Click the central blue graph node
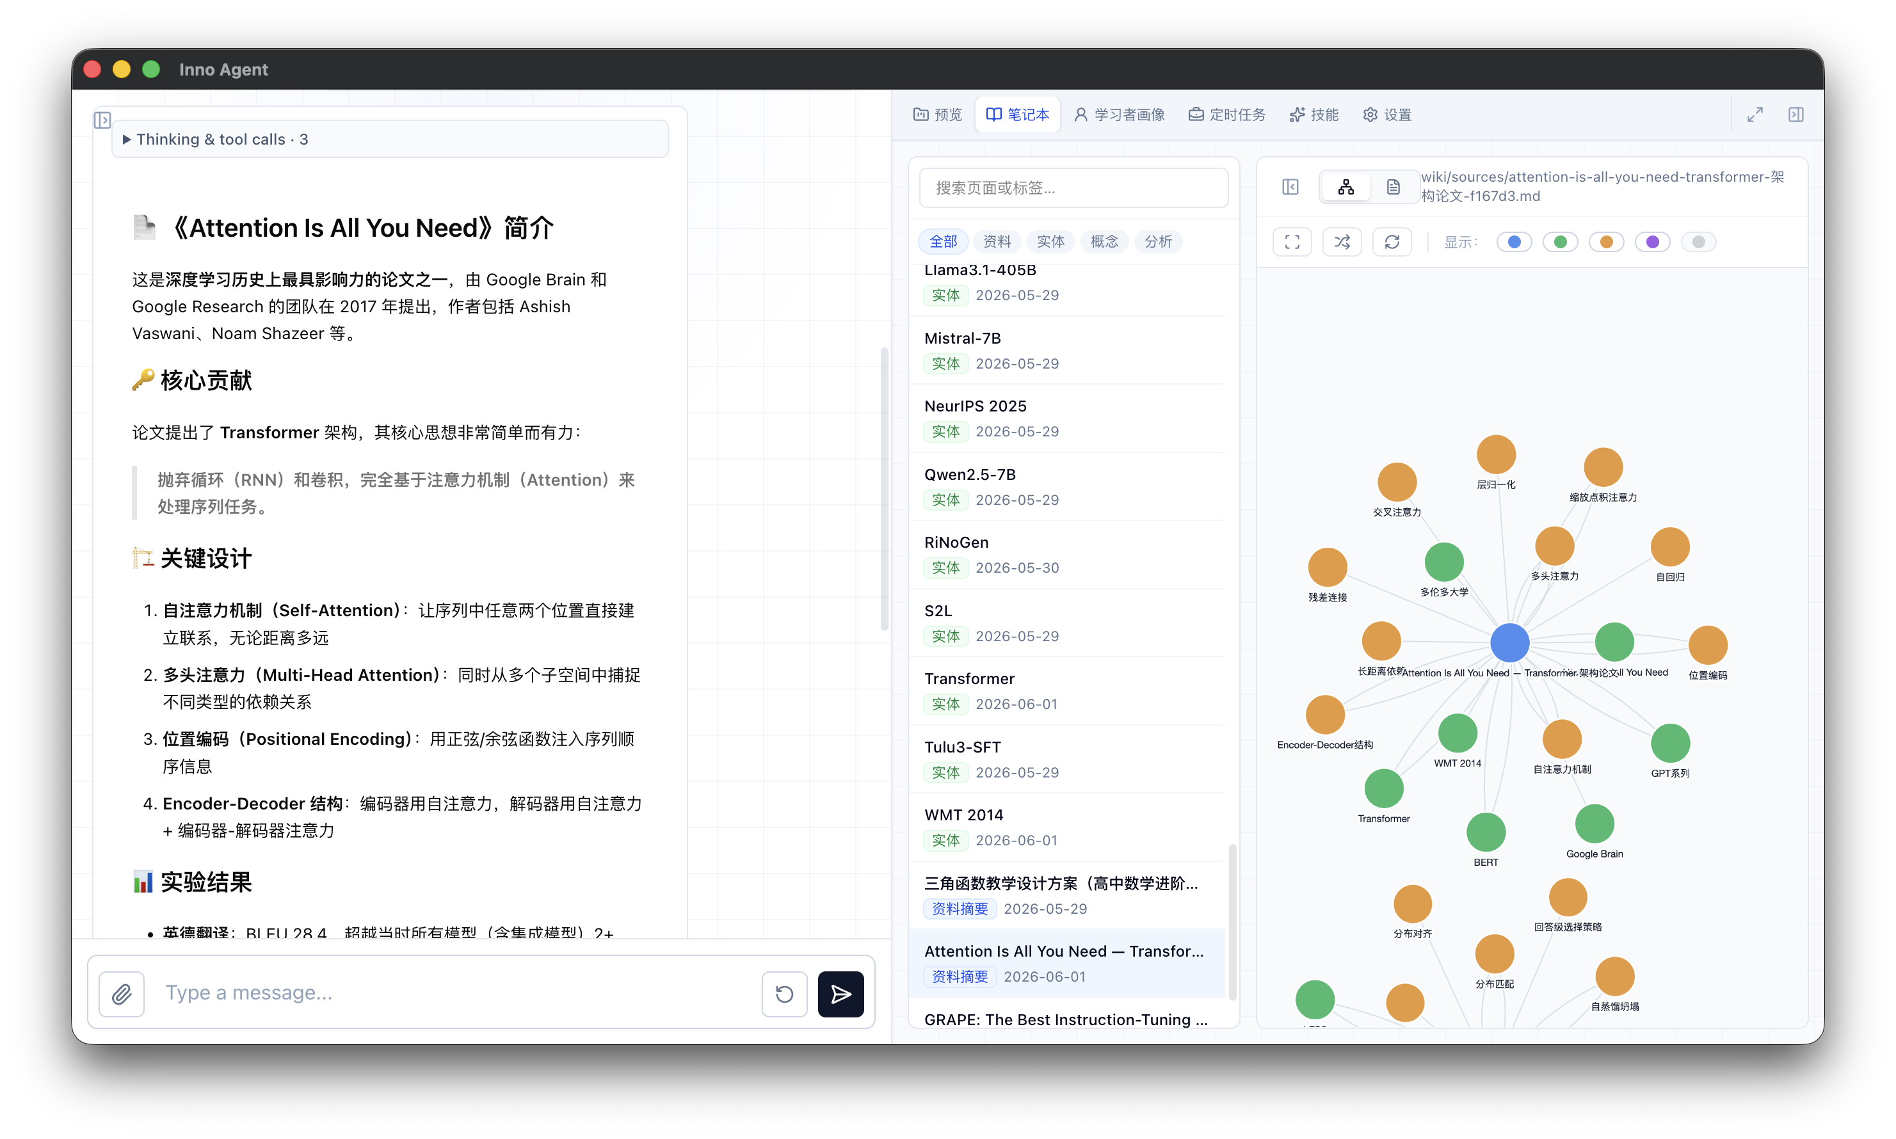The width and height of the screenshot is (1896, 1139). (x=1509, y=642)
